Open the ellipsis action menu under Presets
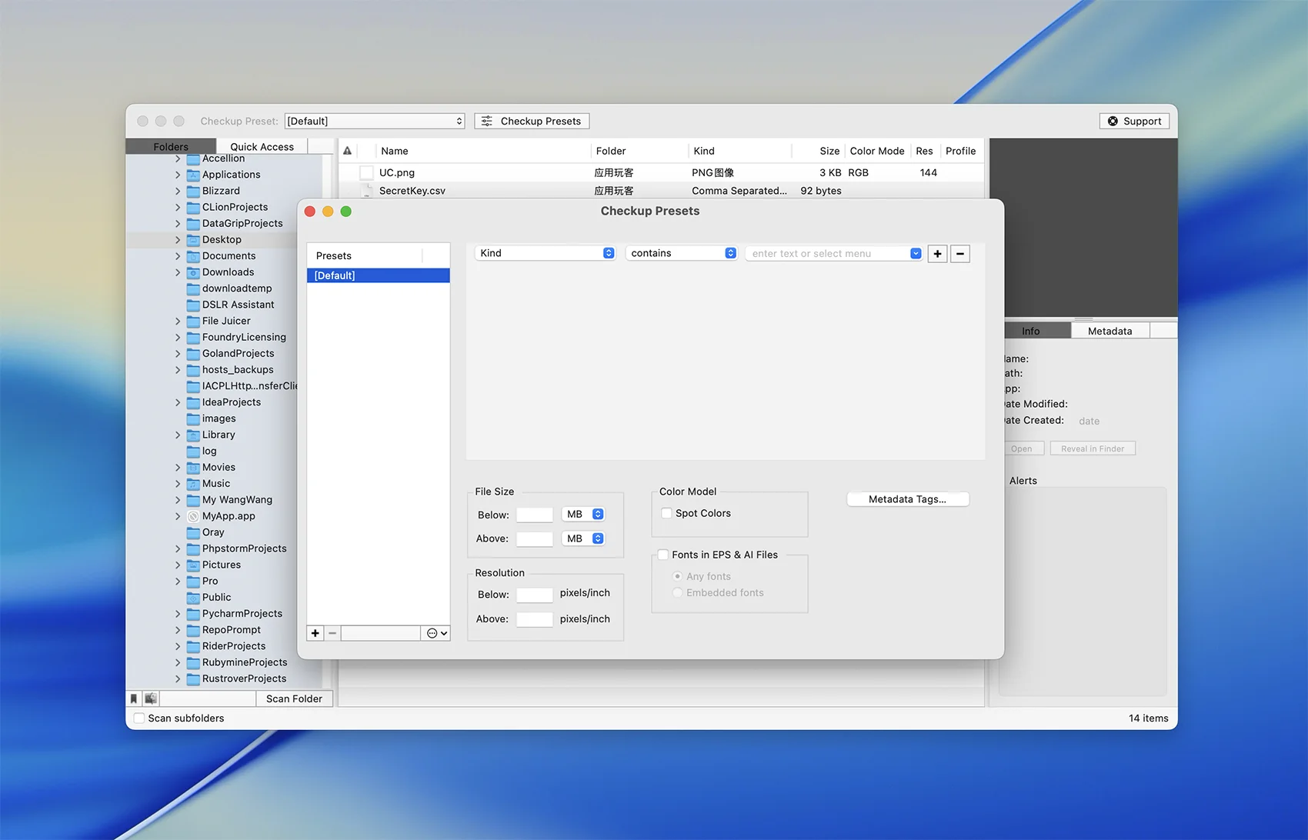This screenshot has height=840, width=1308. coord(436,633)
